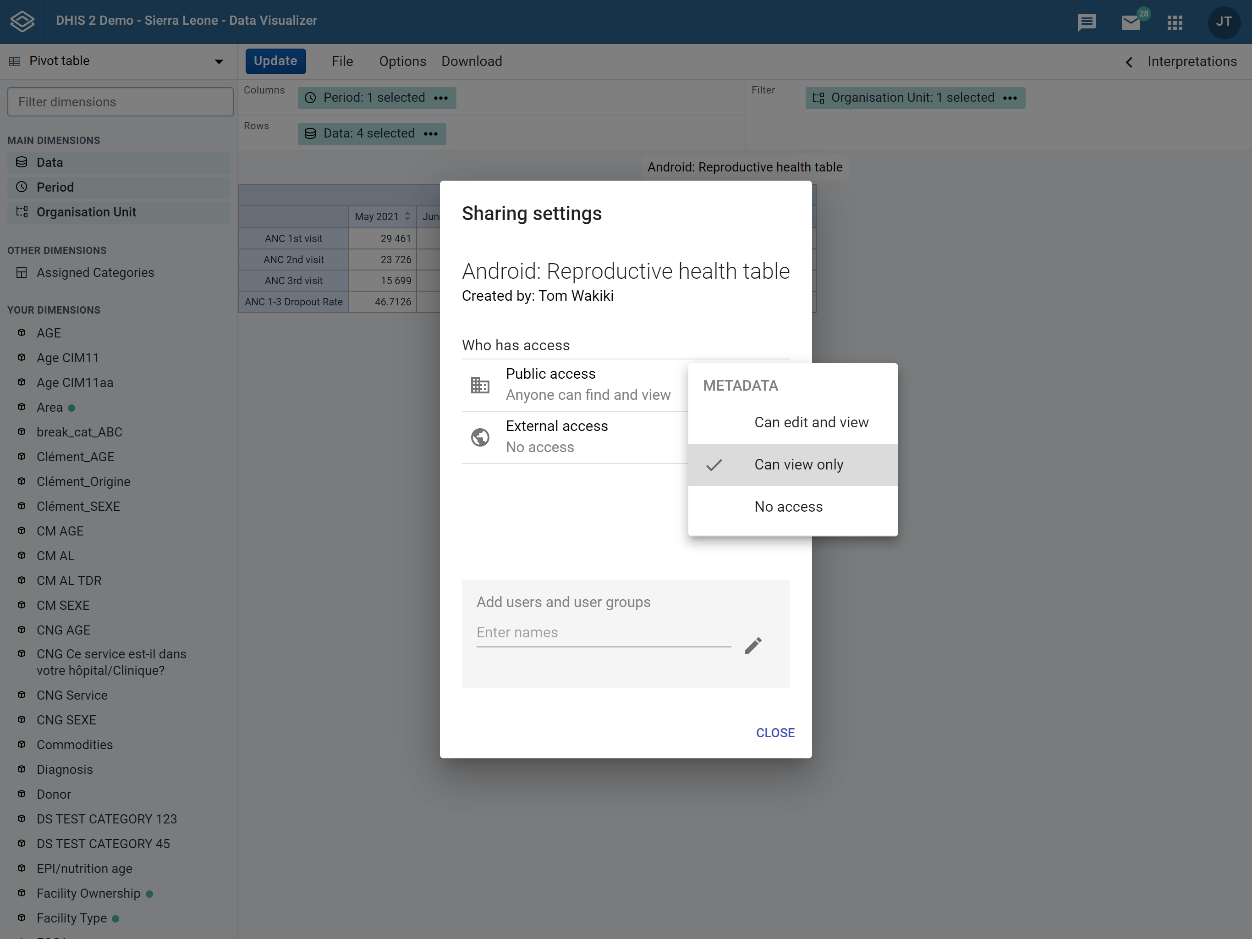Choose Can edit and view option
1252x939 pixels.
pos(793,422)
